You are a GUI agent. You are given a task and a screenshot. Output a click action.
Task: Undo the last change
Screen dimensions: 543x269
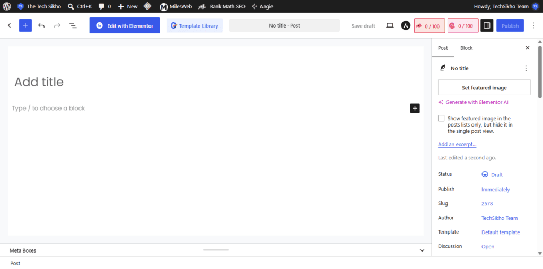tap(41, 25)
